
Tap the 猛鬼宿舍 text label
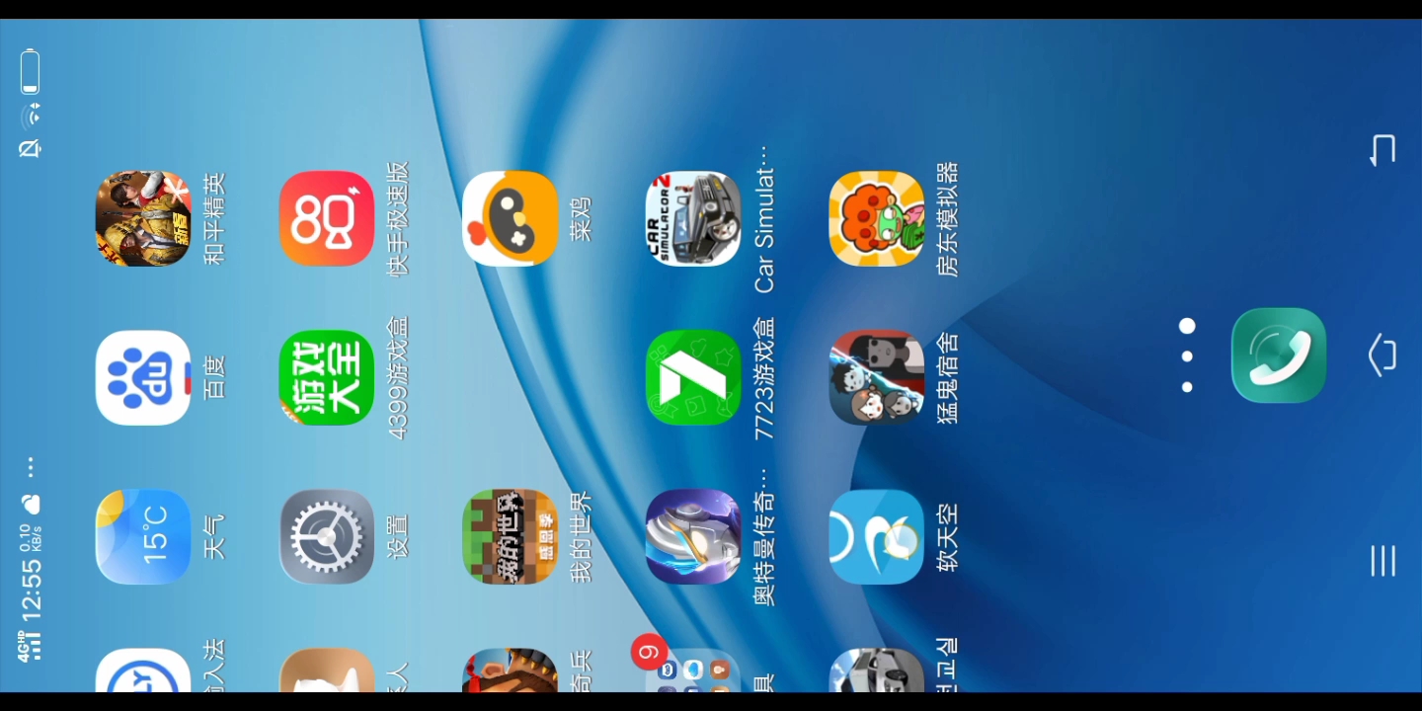coord(947,377)
